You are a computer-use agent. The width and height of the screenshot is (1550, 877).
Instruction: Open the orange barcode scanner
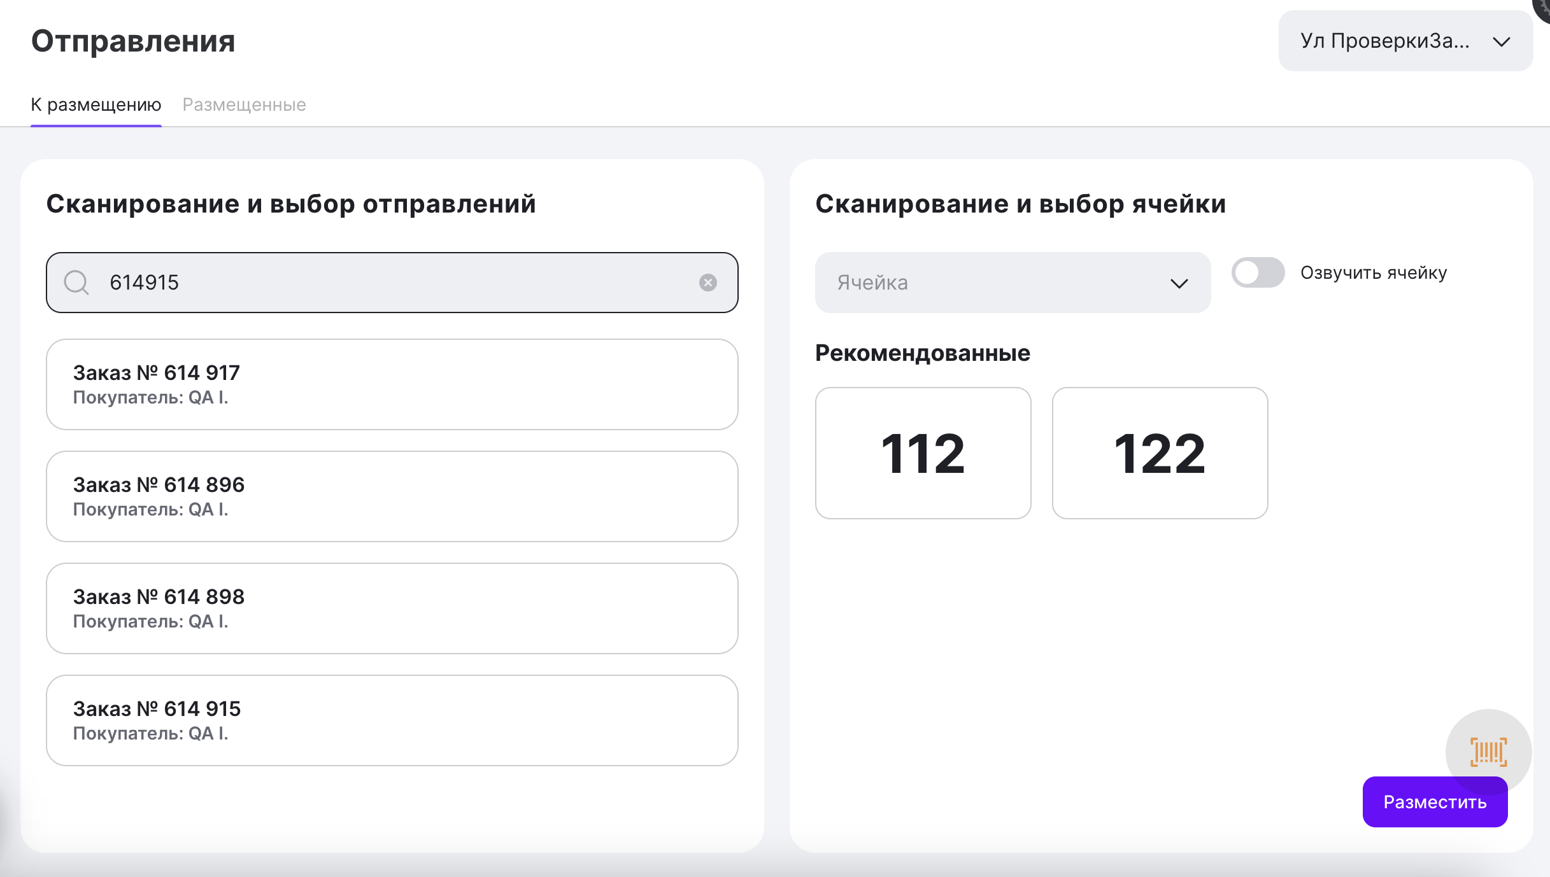coord(1488,751)
